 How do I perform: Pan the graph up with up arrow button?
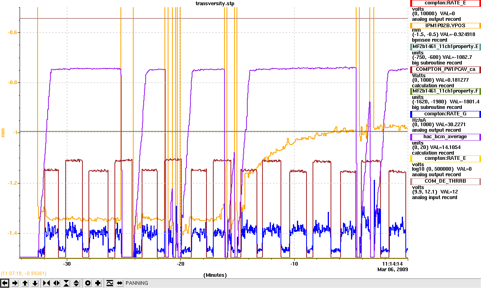pos(25,283)
